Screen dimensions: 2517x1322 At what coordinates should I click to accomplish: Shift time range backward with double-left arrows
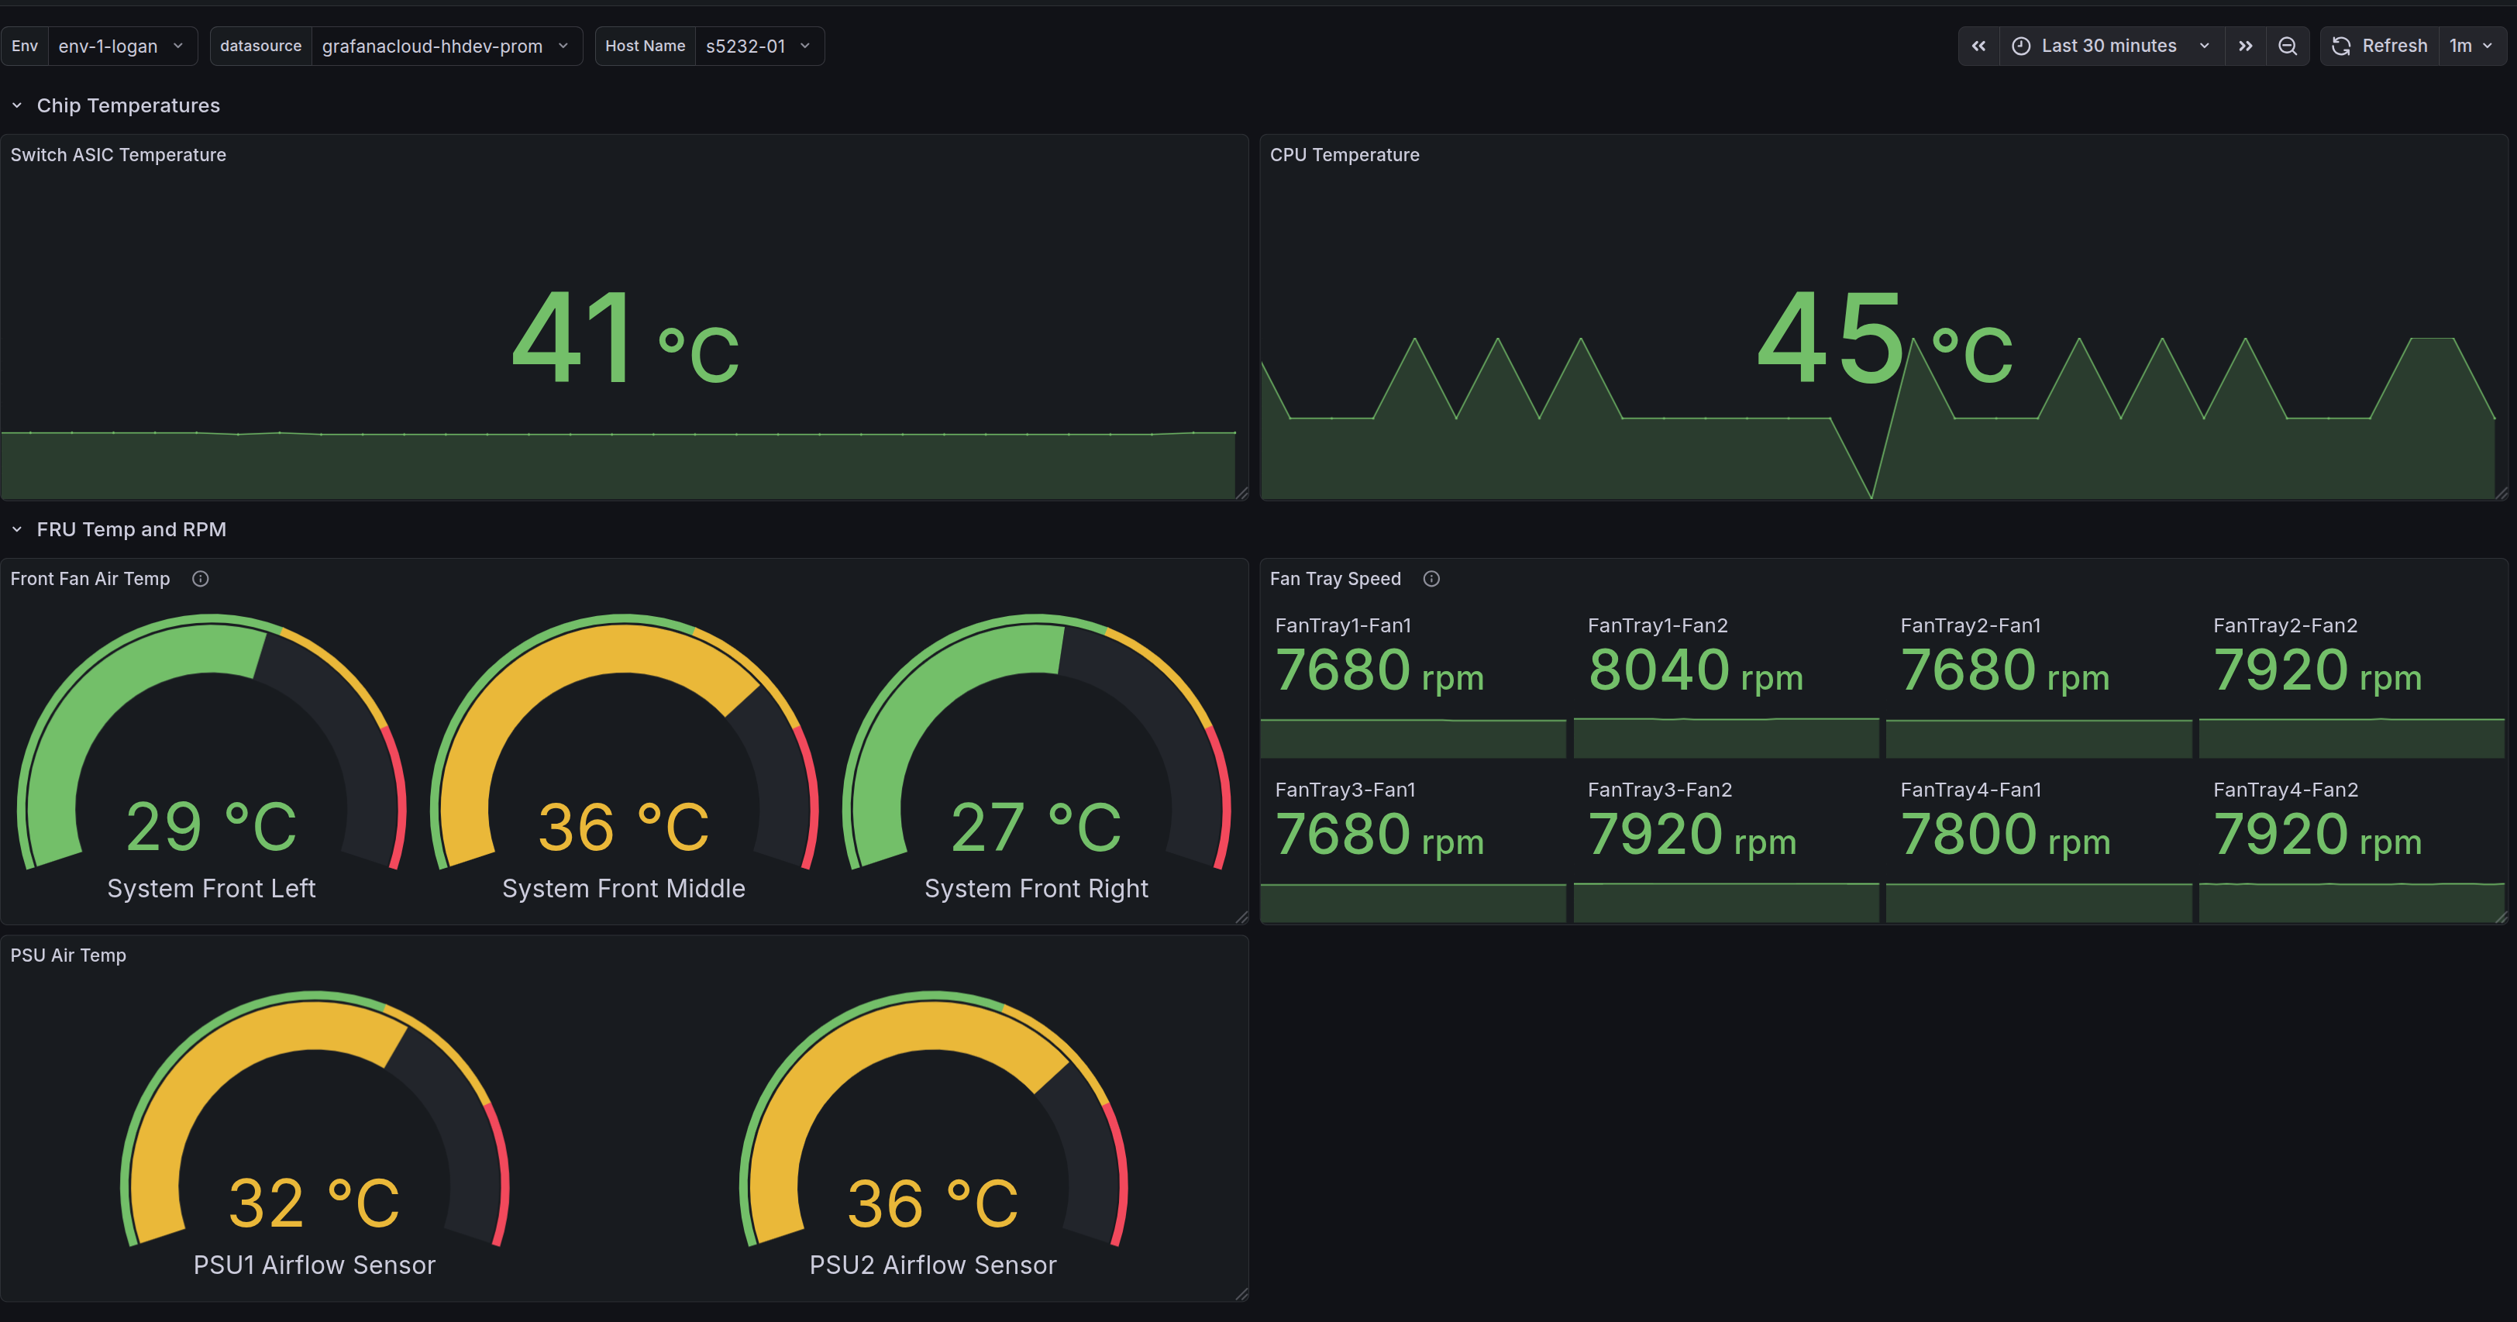coord(1978,46)
